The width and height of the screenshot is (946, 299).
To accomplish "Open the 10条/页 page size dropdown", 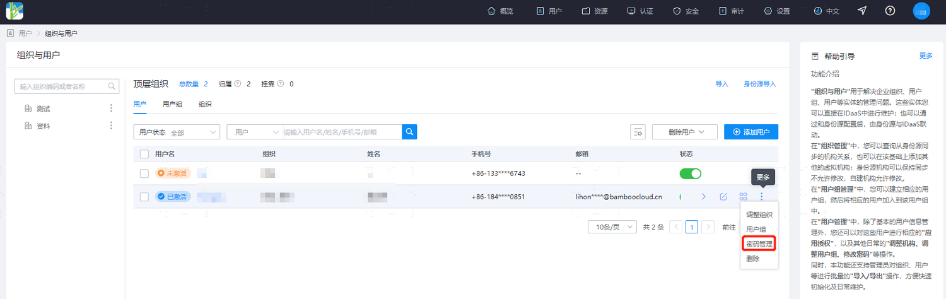I will [x=612, y=227].
